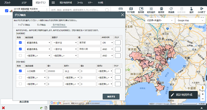Open the 以上 condition dropdown
Screen dimensions: 207x110
coord(72,71)
